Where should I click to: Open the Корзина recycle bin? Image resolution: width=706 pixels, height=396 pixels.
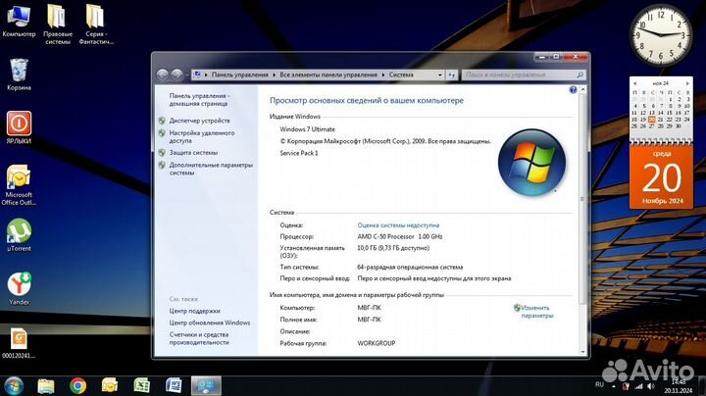[19, 74]
